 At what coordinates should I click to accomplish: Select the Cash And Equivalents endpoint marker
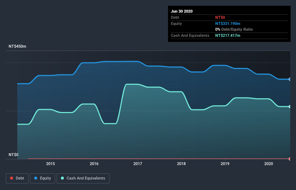[290, 107]
